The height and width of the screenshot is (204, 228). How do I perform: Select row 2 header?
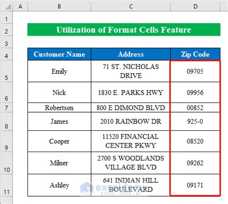coord(6,30)
